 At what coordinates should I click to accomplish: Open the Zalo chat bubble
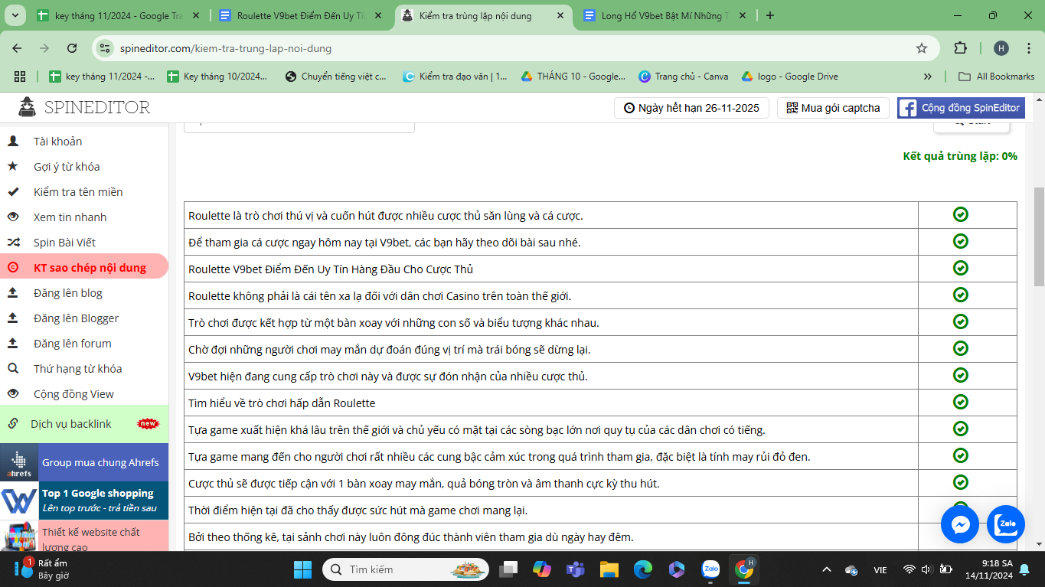(x=1006, y=524)
